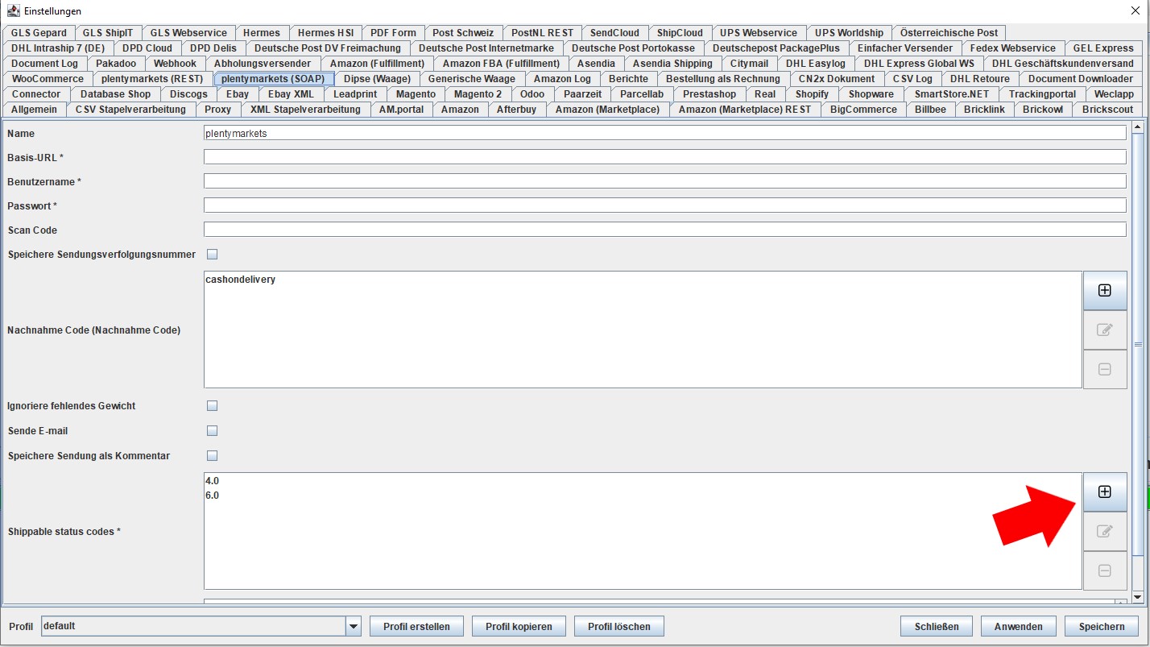Select the Afterbuy tab

(x=516, y=110)
